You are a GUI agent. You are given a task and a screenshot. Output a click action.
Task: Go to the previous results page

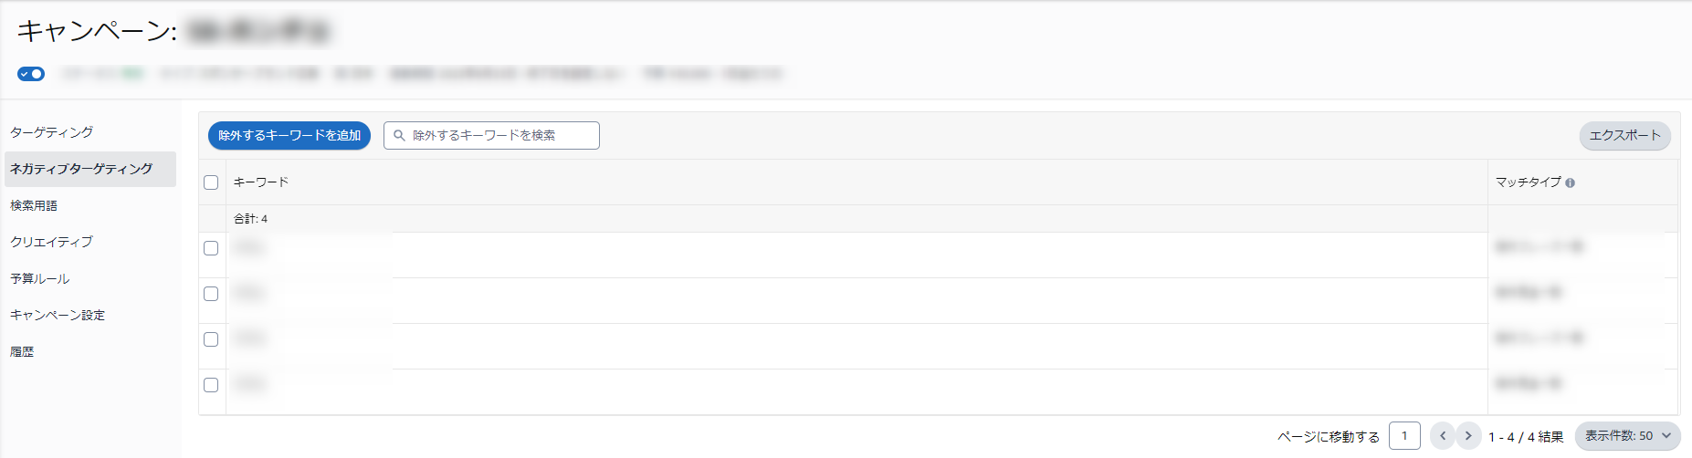pos(1443,435)
